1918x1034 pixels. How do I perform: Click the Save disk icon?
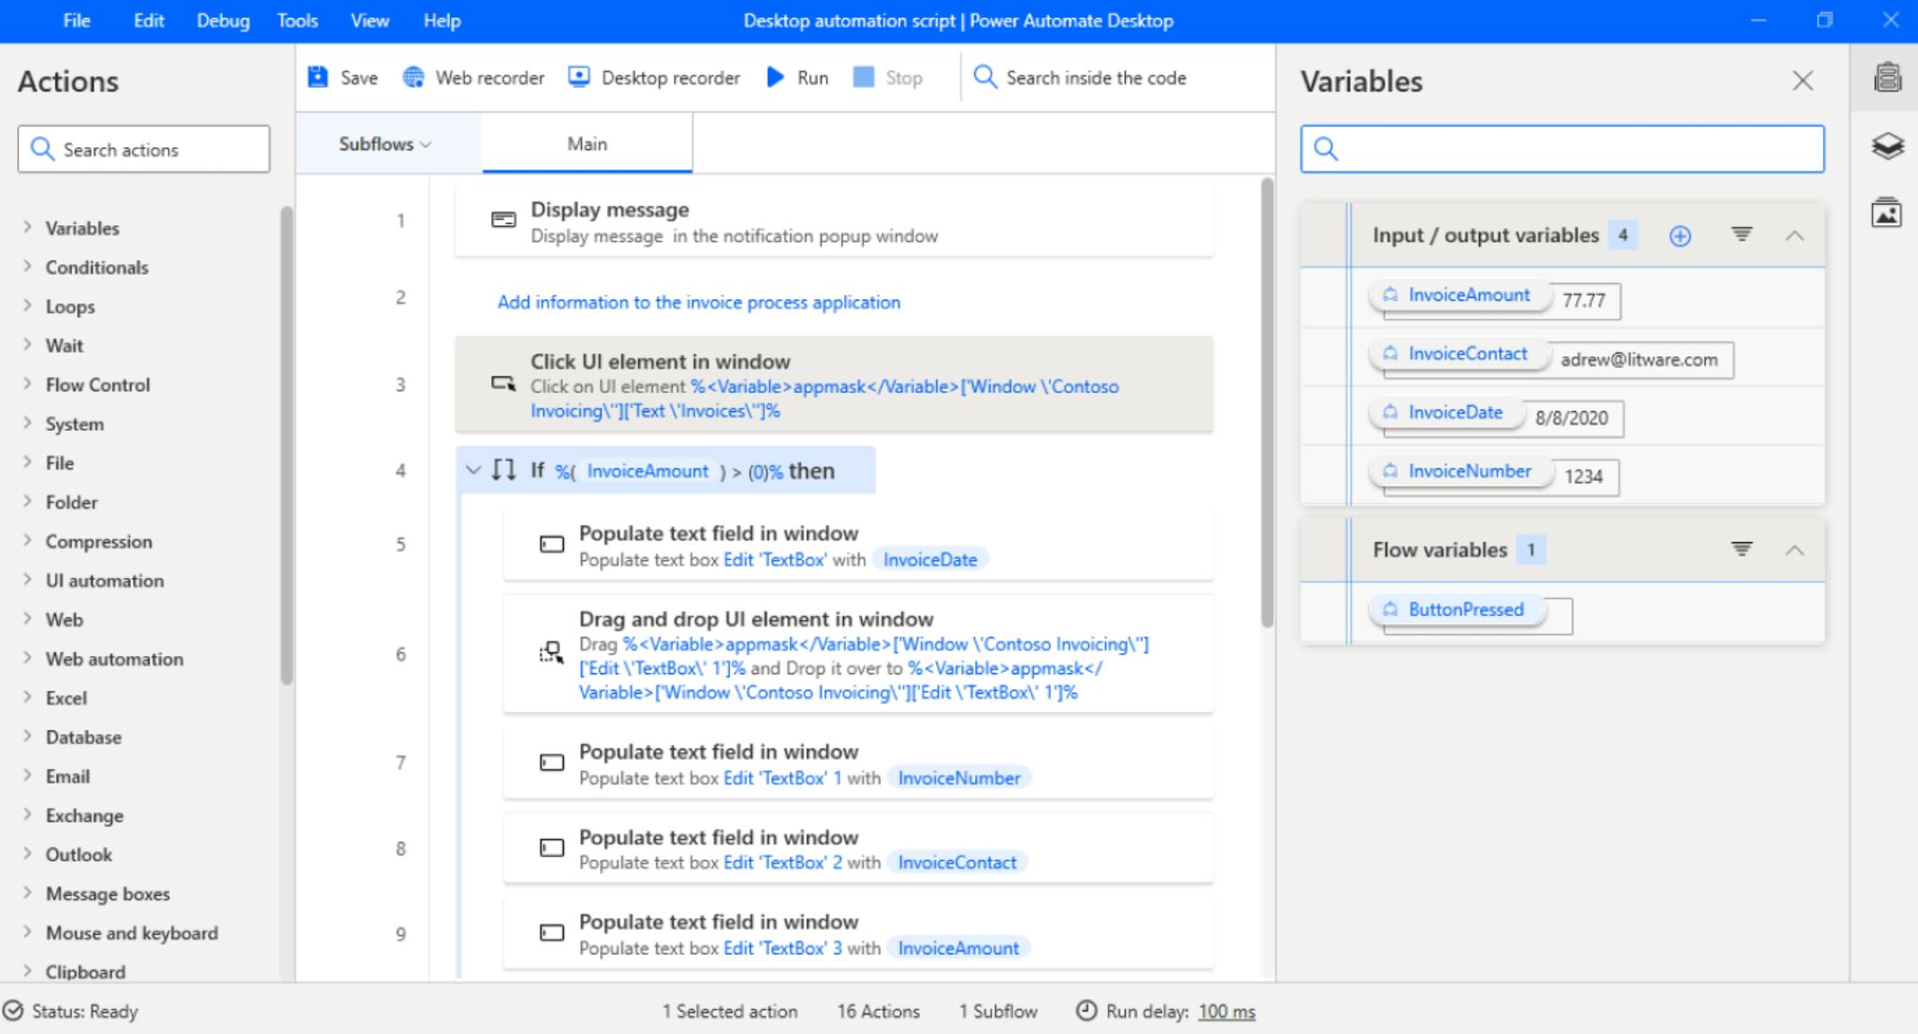point(318,77)
